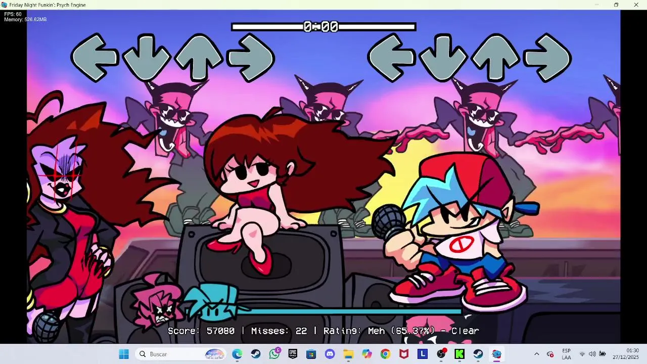
Task: Open the green K app taskbar icon
Action: pos(459,354)
